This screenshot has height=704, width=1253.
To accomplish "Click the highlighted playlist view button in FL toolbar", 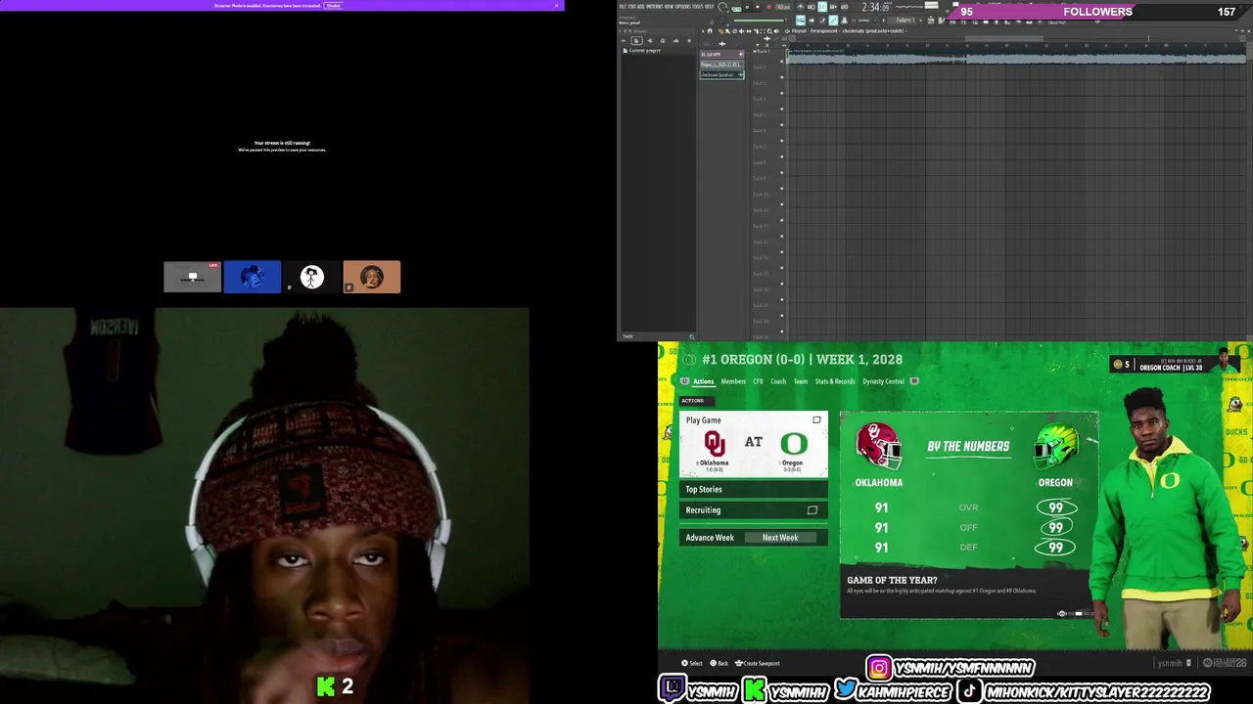I will point(801,21).
